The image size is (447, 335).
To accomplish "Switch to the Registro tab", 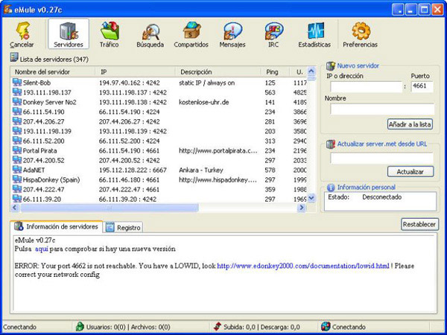I will (x=123, y=227).
